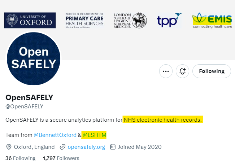Image resolution: width=235 pixels, height=164 pixels.
Task: Visit the opensafely.org website link
Action: [x=86, y=147]
